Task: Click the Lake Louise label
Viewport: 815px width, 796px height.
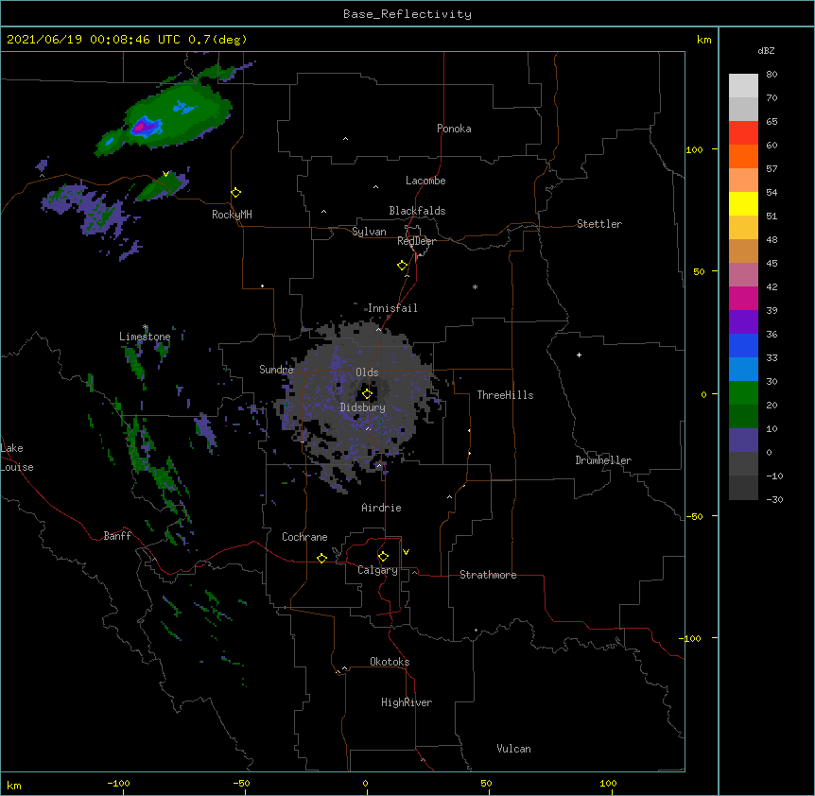Action: [17, 458]
